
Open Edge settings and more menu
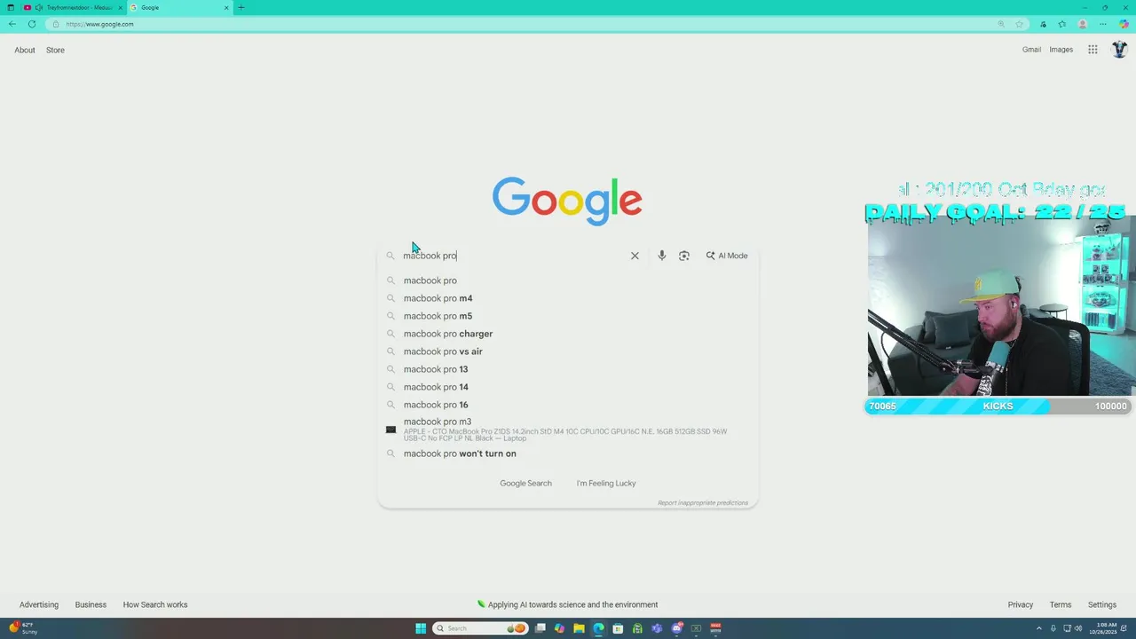point(1103,24)
